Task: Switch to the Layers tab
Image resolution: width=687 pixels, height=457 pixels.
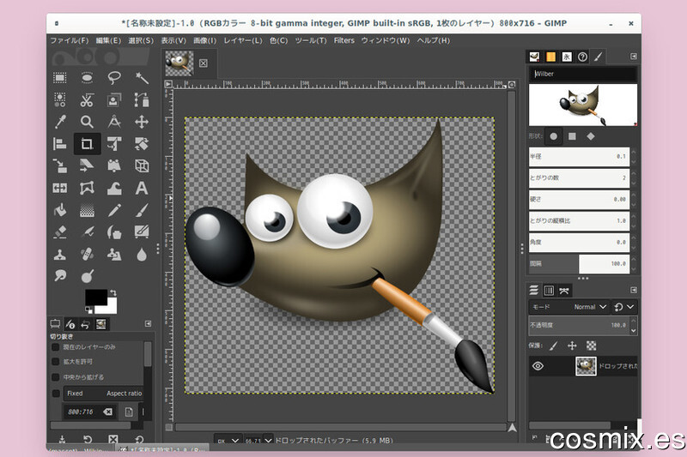Action: 533,291
